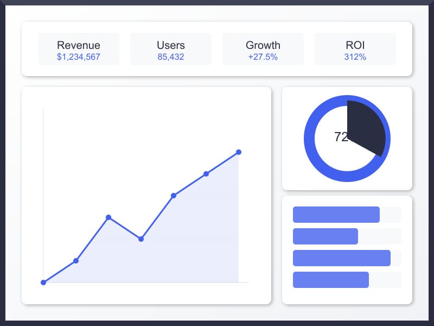Select the third data point before the dip
434x326 pixels.
(x=108, y=217)
